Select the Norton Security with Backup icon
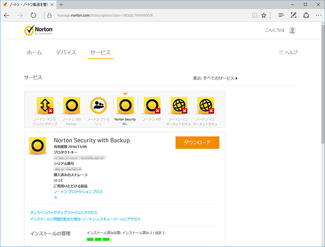This screenshot has width=325, height=247. coord(125,105)
